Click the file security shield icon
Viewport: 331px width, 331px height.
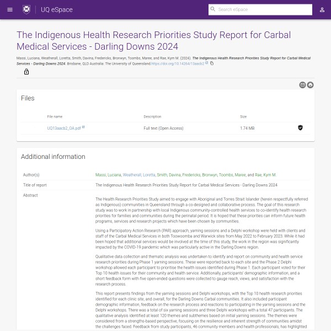(x=300, y=127)
